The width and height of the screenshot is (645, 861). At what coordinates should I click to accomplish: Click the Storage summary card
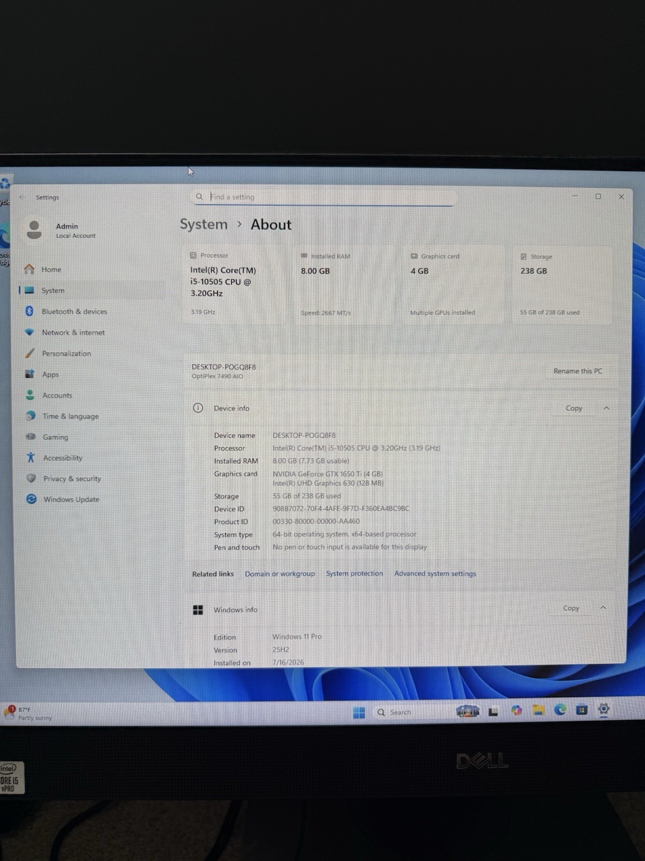(x=562, y=284)
